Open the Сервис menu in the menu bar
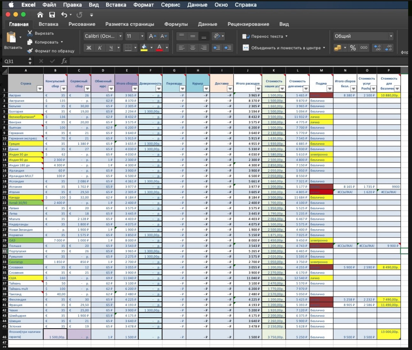This screenshot has height=350, width=412. 171,5
